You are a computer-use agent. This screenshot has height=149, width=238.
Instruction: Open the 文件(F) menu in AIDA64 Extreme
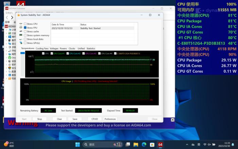[9, 13]
